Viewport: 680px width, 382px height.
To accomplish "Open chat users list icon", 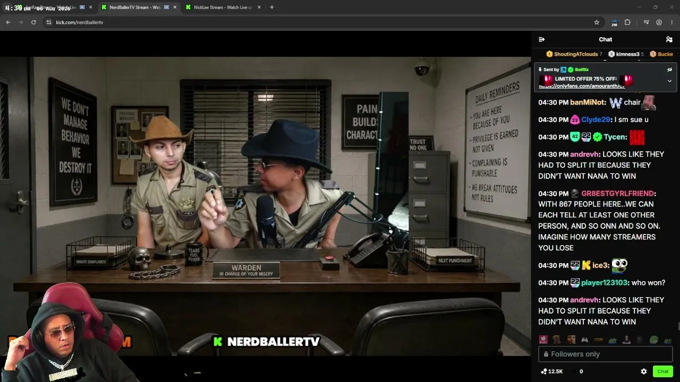I will tap(669, 39).
